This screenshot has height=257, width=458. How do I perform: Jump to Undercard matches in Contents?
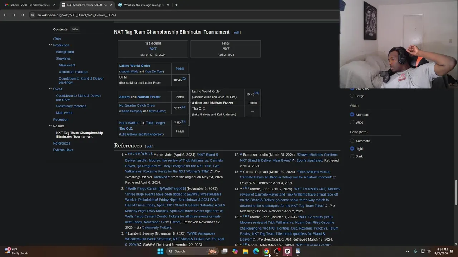(x=73, y=72)
